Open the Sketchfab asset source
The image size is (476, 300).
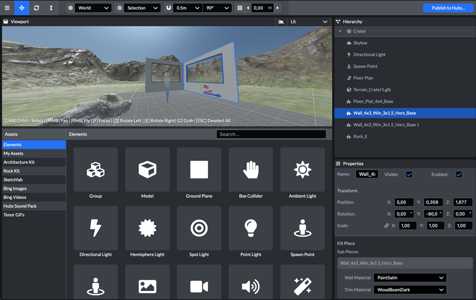coord(12,180)
